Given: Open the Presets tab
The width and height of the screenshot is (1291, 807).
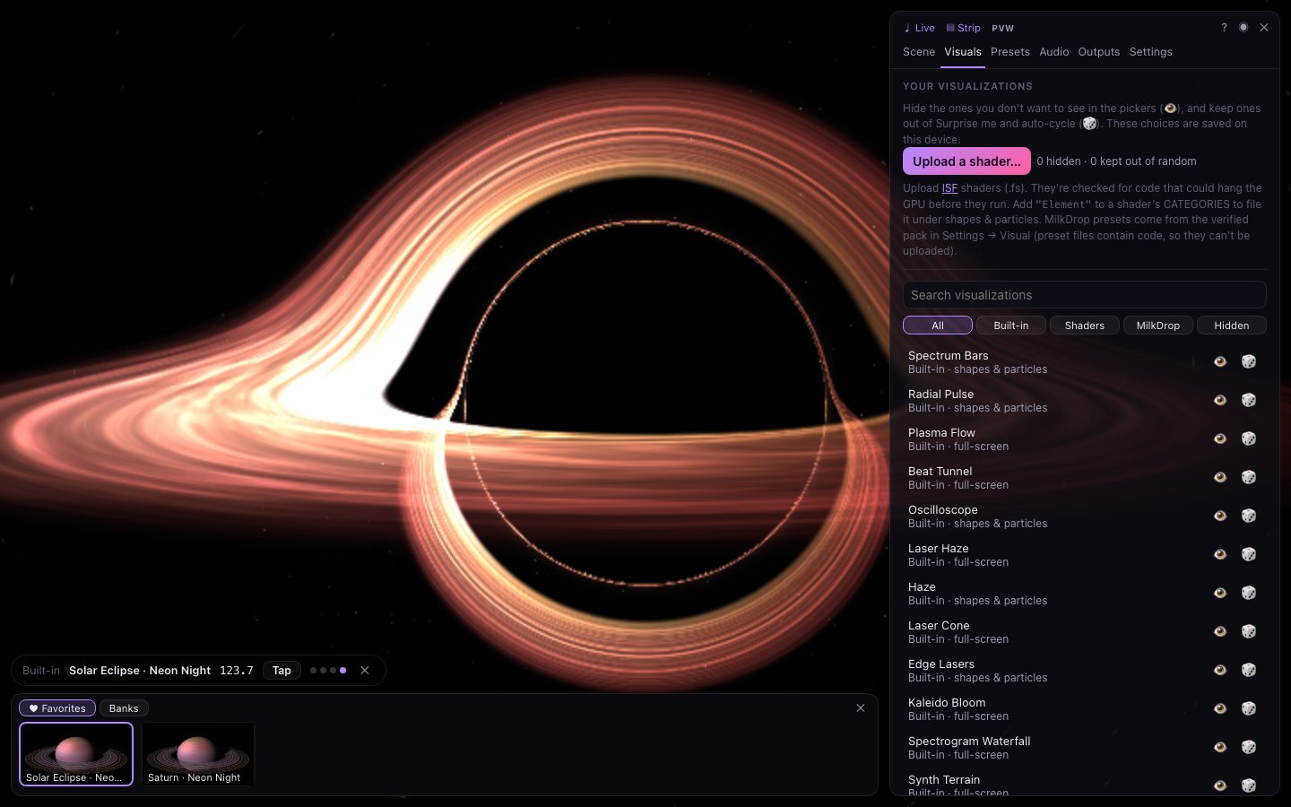Looking at the screenshot, I should click(1009, 52).
